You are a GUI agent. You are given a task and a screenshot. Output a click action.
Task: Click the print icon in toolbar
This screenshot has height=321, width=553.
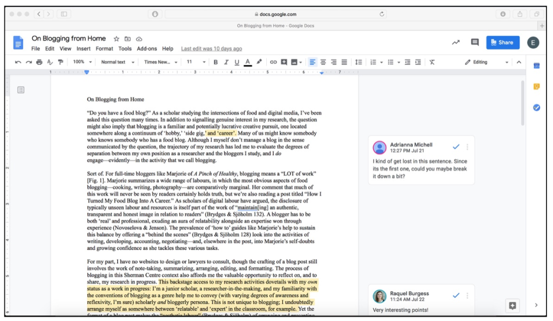point(39,62)
